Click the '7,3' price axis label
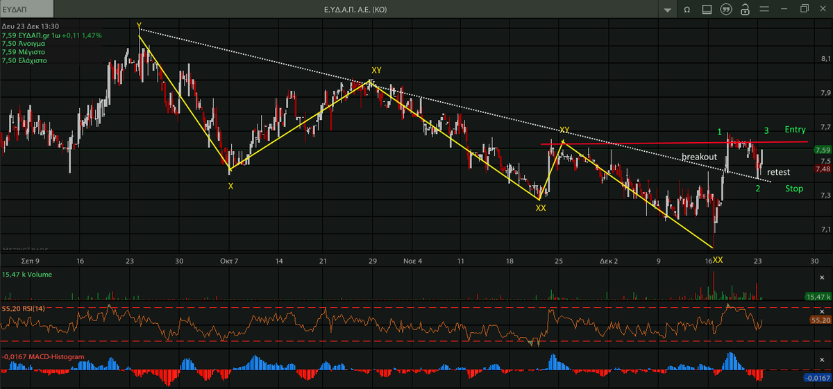Image resolution: width=833 pixels, height=389 pixels. pyautogui.click(x=826, y=195)
